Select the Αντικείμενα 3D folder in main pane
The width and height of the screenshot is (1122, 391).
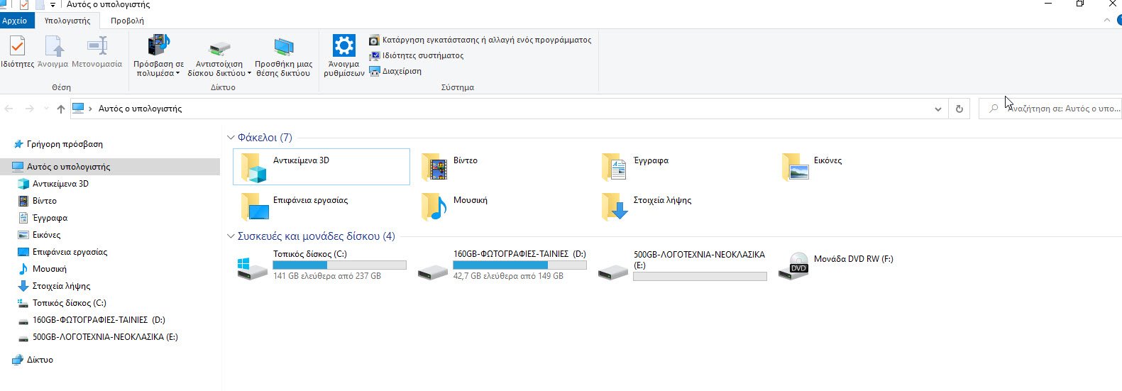tap(321, 167)
